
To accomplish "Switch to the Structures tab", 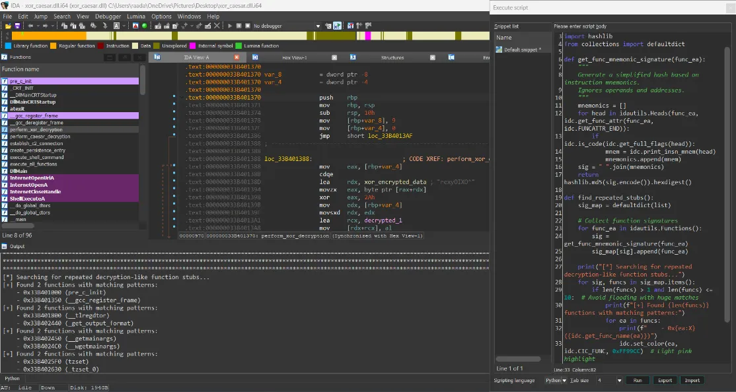I will [392, 57].
